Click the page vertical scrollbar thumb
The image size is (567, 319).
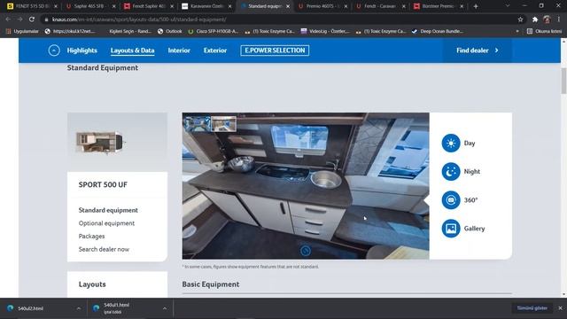point(563,81)
